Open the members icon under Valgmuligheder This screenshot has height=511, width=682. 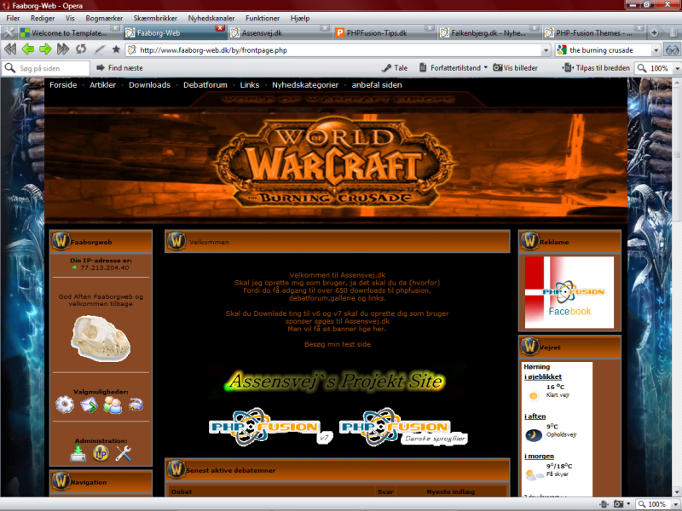(113, 405)
